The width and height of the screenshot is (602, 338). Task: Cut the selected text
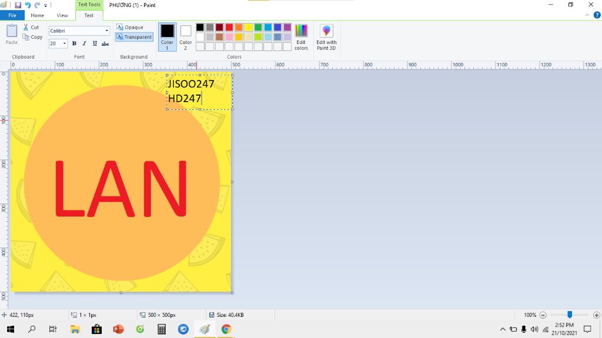click(31, 27)
